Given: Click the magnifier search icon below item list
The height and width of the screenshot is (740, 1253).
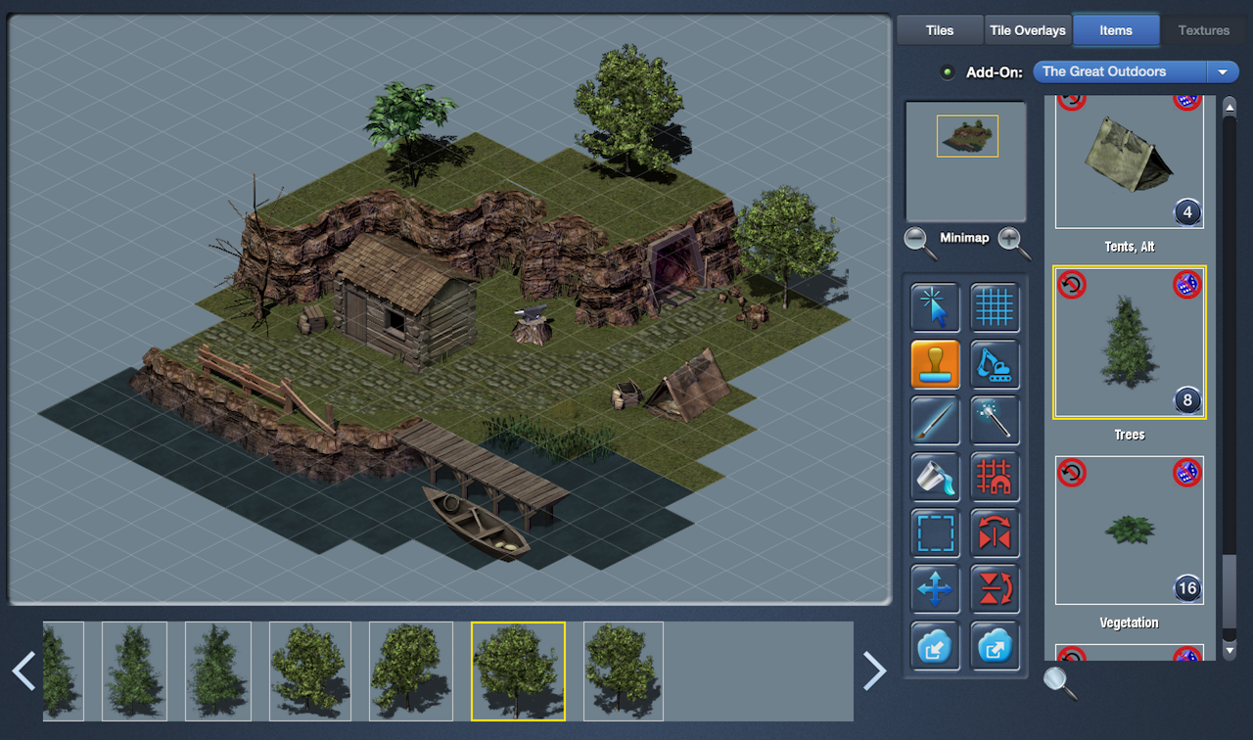Looking at the screenshot, I should click(x=1060, y=682).
